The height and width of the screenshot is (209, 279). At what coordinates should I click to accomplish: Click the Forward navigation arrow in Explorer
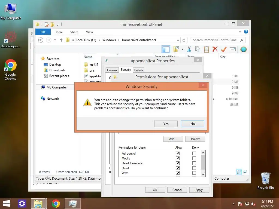[48, 40]
